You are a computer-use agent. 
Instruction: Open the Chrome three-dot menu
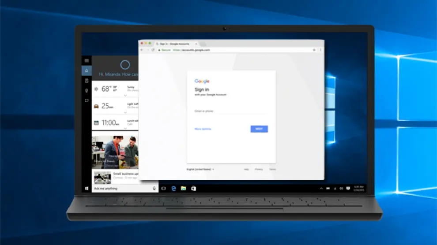[x=320, y=50]
